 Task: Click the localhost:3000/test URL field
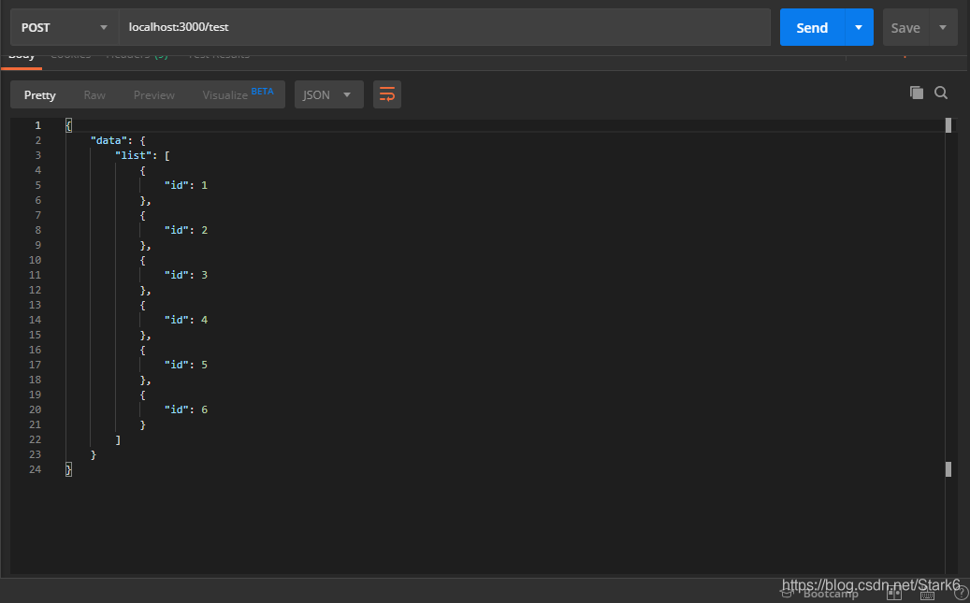click(374, 28)
